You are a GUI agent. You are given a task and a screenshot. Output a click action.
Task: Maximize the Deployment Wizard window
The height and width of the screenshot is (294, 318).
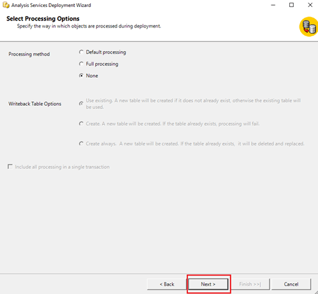pos(291,5)
